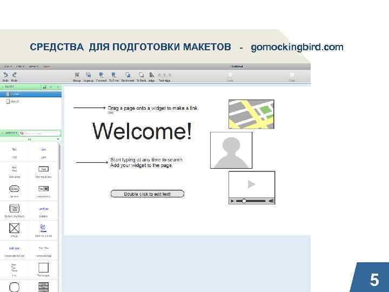The image size is (389, 292).
Task: Click the large play triangle in video
Action: tap(251, 184)
